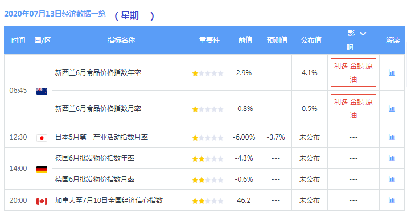Viewport: 407px width, 213px height.
Task: Click the 重要性 column header
Action: coord(209,40)
